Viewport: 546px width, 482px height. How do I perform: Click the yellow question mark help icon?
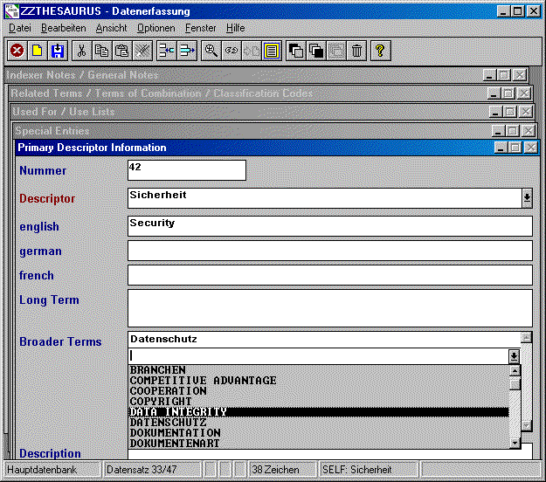coord(379,51)
